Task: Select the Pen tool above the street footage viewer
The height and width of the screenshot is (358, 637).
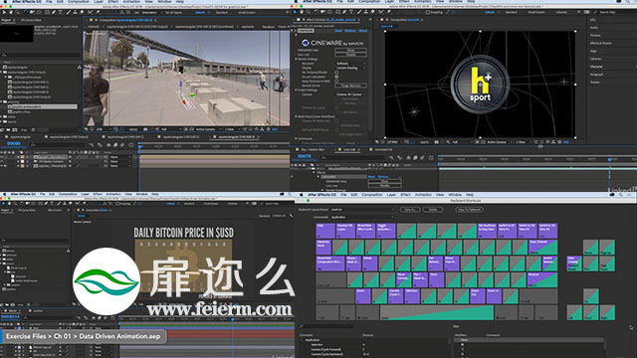Action: point(53,13)
